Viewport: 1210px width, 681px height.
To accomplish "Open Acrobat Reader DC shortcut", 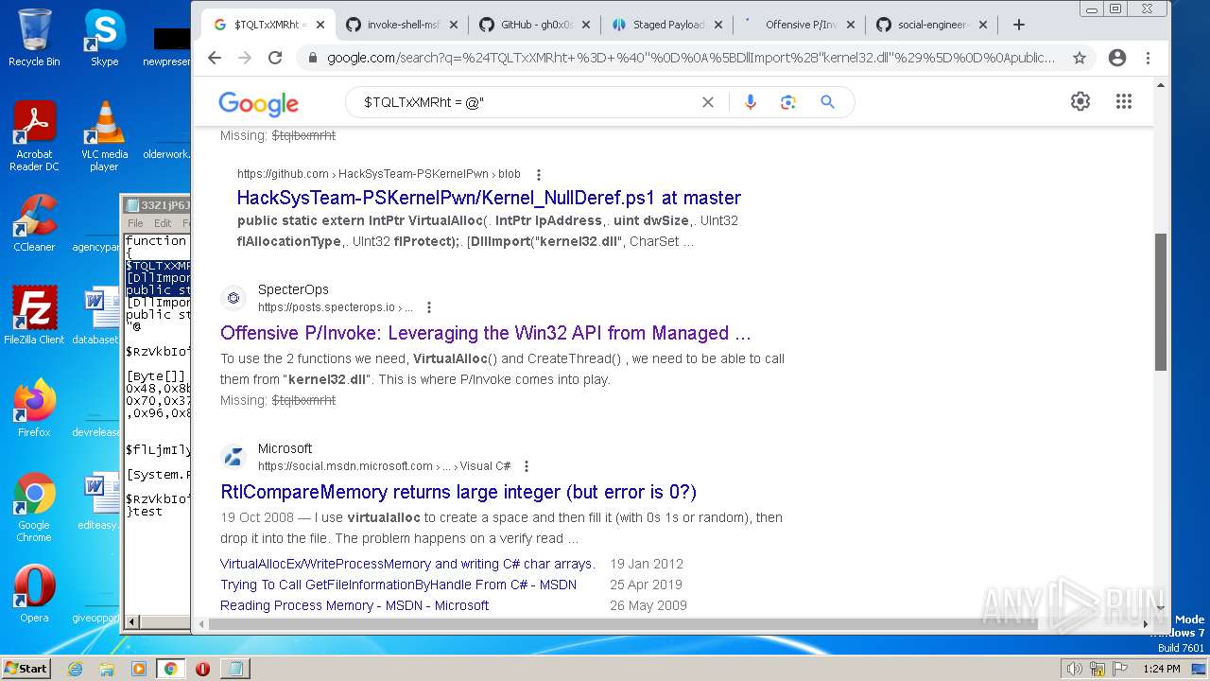I will 34,136.
